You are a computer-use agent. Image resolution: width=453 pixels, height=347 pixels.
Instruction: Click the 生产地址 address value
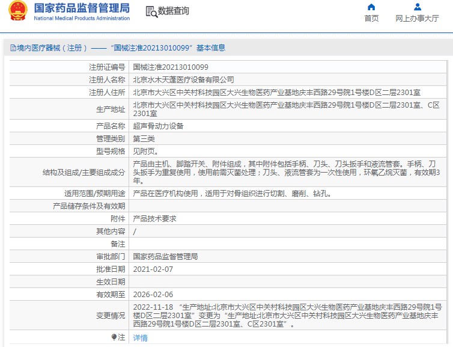point(286,109)
